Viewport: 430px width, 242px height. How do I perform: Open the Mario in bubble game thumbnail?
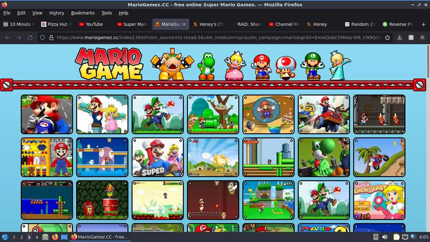tap(269, 114)
